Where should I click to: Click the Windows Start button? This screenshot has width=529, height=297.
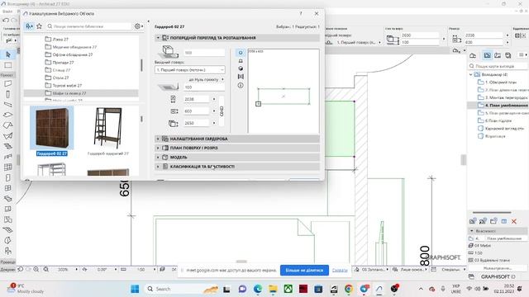pyautogui.click(x=135, y=289)
